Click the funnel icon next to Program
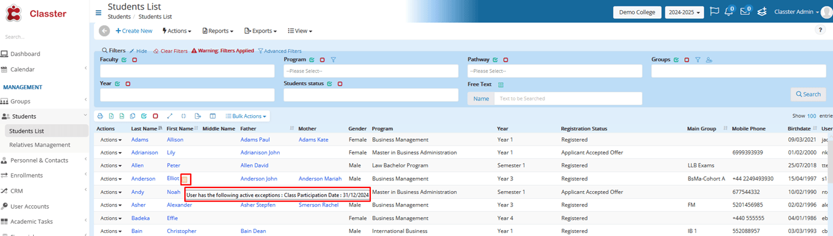Image resolution: width=833 pixels, height=236 pixels. point(334,60)
